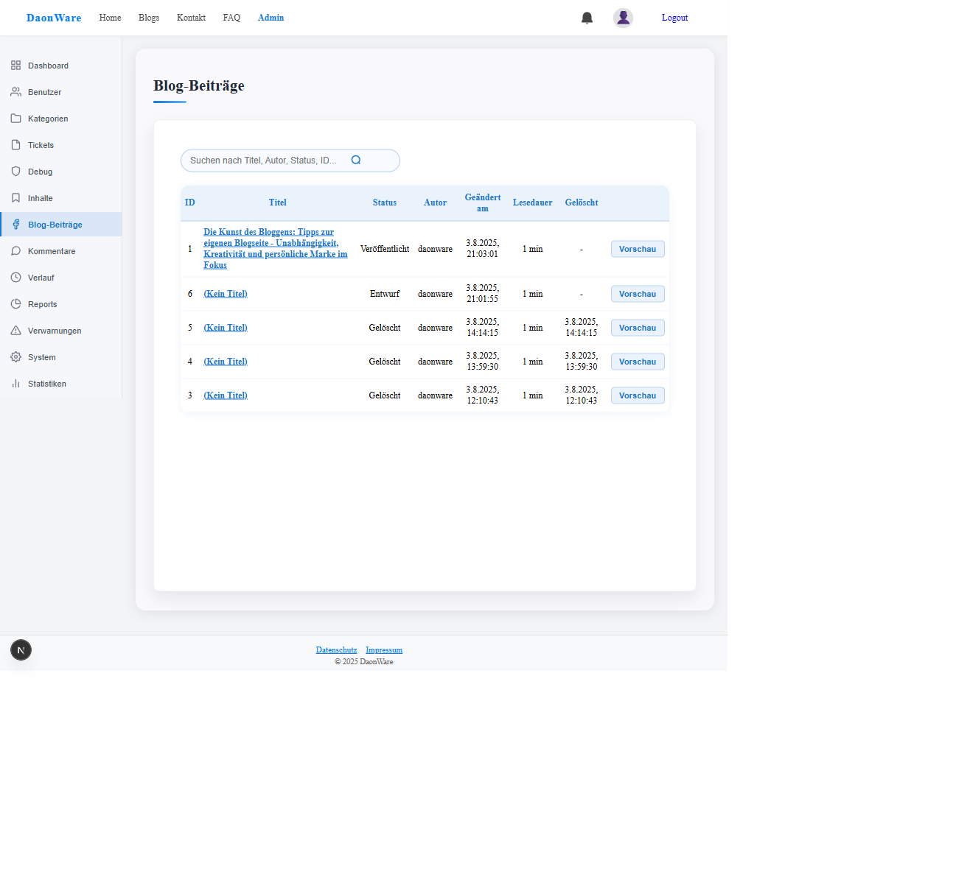Click the System gear icon

15,357
